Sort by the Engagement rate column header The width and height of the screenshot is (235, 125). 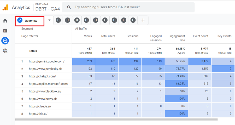[177, 38]
